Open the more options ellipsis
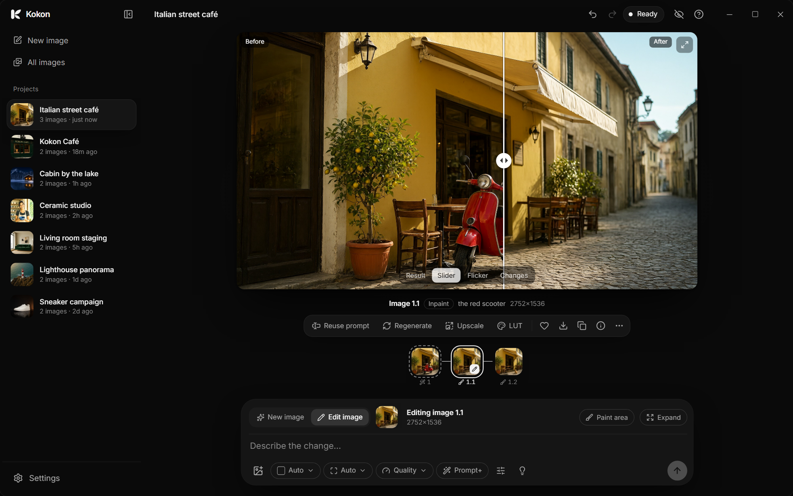Screen dimensions: 793x496 pyautogui.click(x=619, y=326)
